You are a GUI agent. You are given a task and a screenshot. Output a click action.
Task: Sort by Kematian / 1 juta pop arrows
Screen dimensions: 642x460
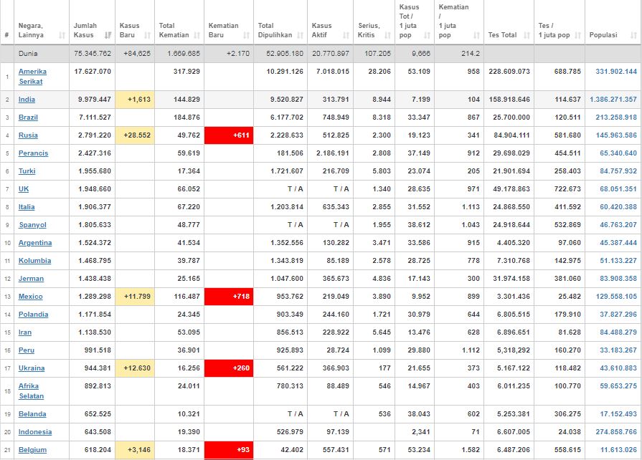click(476, 35)
